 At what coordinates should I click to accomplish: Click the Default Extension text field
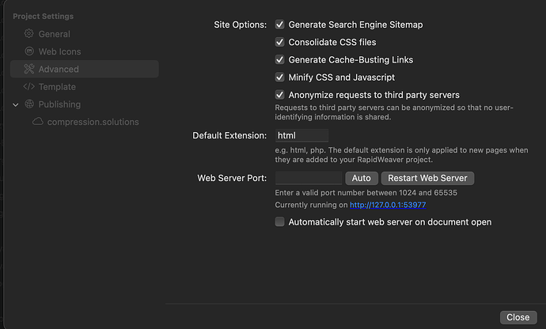click(301, 135)
